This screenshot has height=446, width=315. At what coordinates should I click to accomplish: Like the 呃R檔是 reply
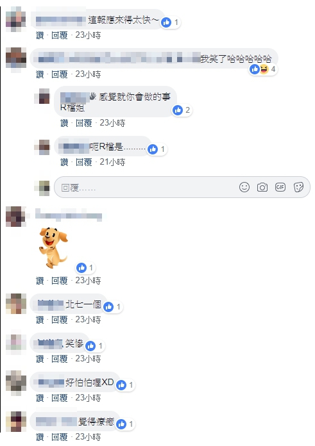click(64, 162)
